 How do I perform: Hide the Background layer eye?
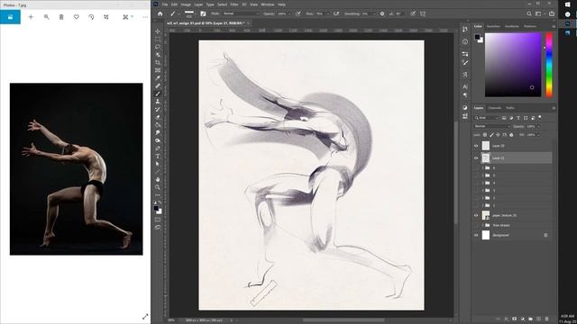[476, 235]
